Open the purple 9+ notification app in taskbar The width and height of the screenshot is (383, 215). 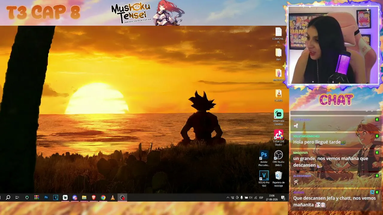75,197
